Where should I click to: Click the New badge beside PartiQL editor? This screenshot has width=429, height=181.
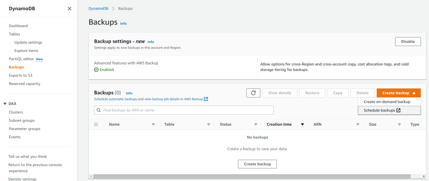click(x=39, y=59)
